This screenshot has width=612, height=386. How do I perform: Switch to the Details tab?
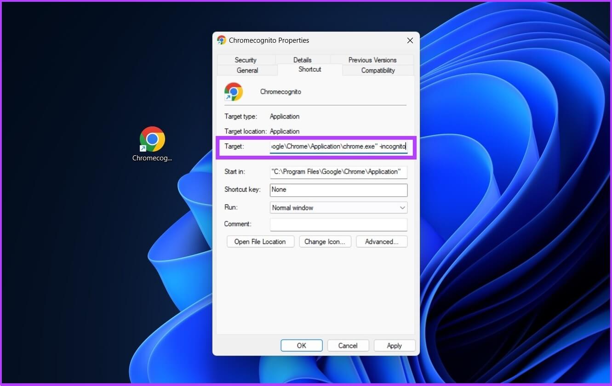303,60
